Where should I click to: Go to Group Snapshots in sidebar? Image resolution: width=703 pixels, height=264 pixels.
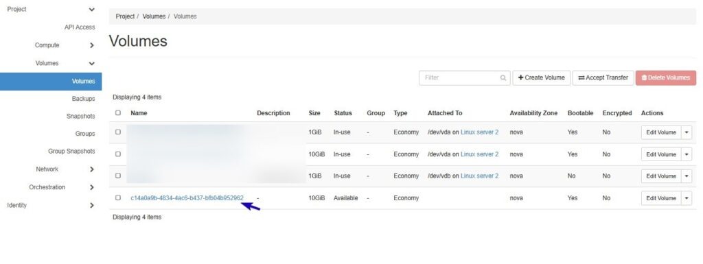click(71, 152)
